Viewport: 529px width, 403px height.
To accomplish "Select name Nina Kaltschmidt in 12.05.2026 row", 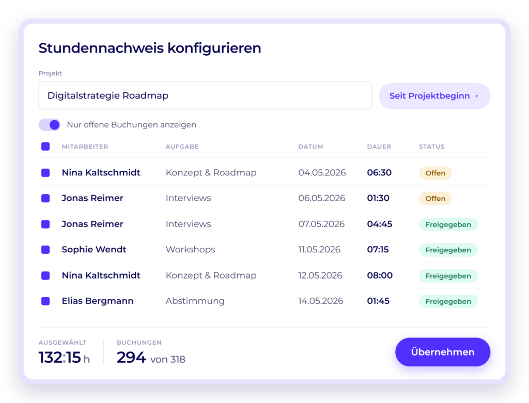I will pos(101,276).
